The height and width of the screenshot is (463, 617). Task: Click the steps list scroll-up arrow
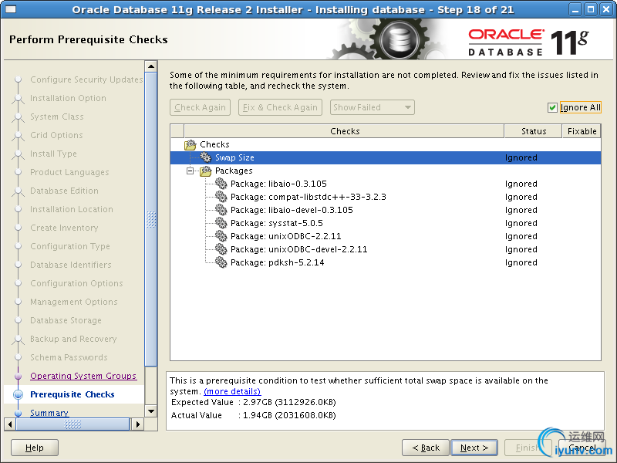pyautogui.click(x=151, y=66)
